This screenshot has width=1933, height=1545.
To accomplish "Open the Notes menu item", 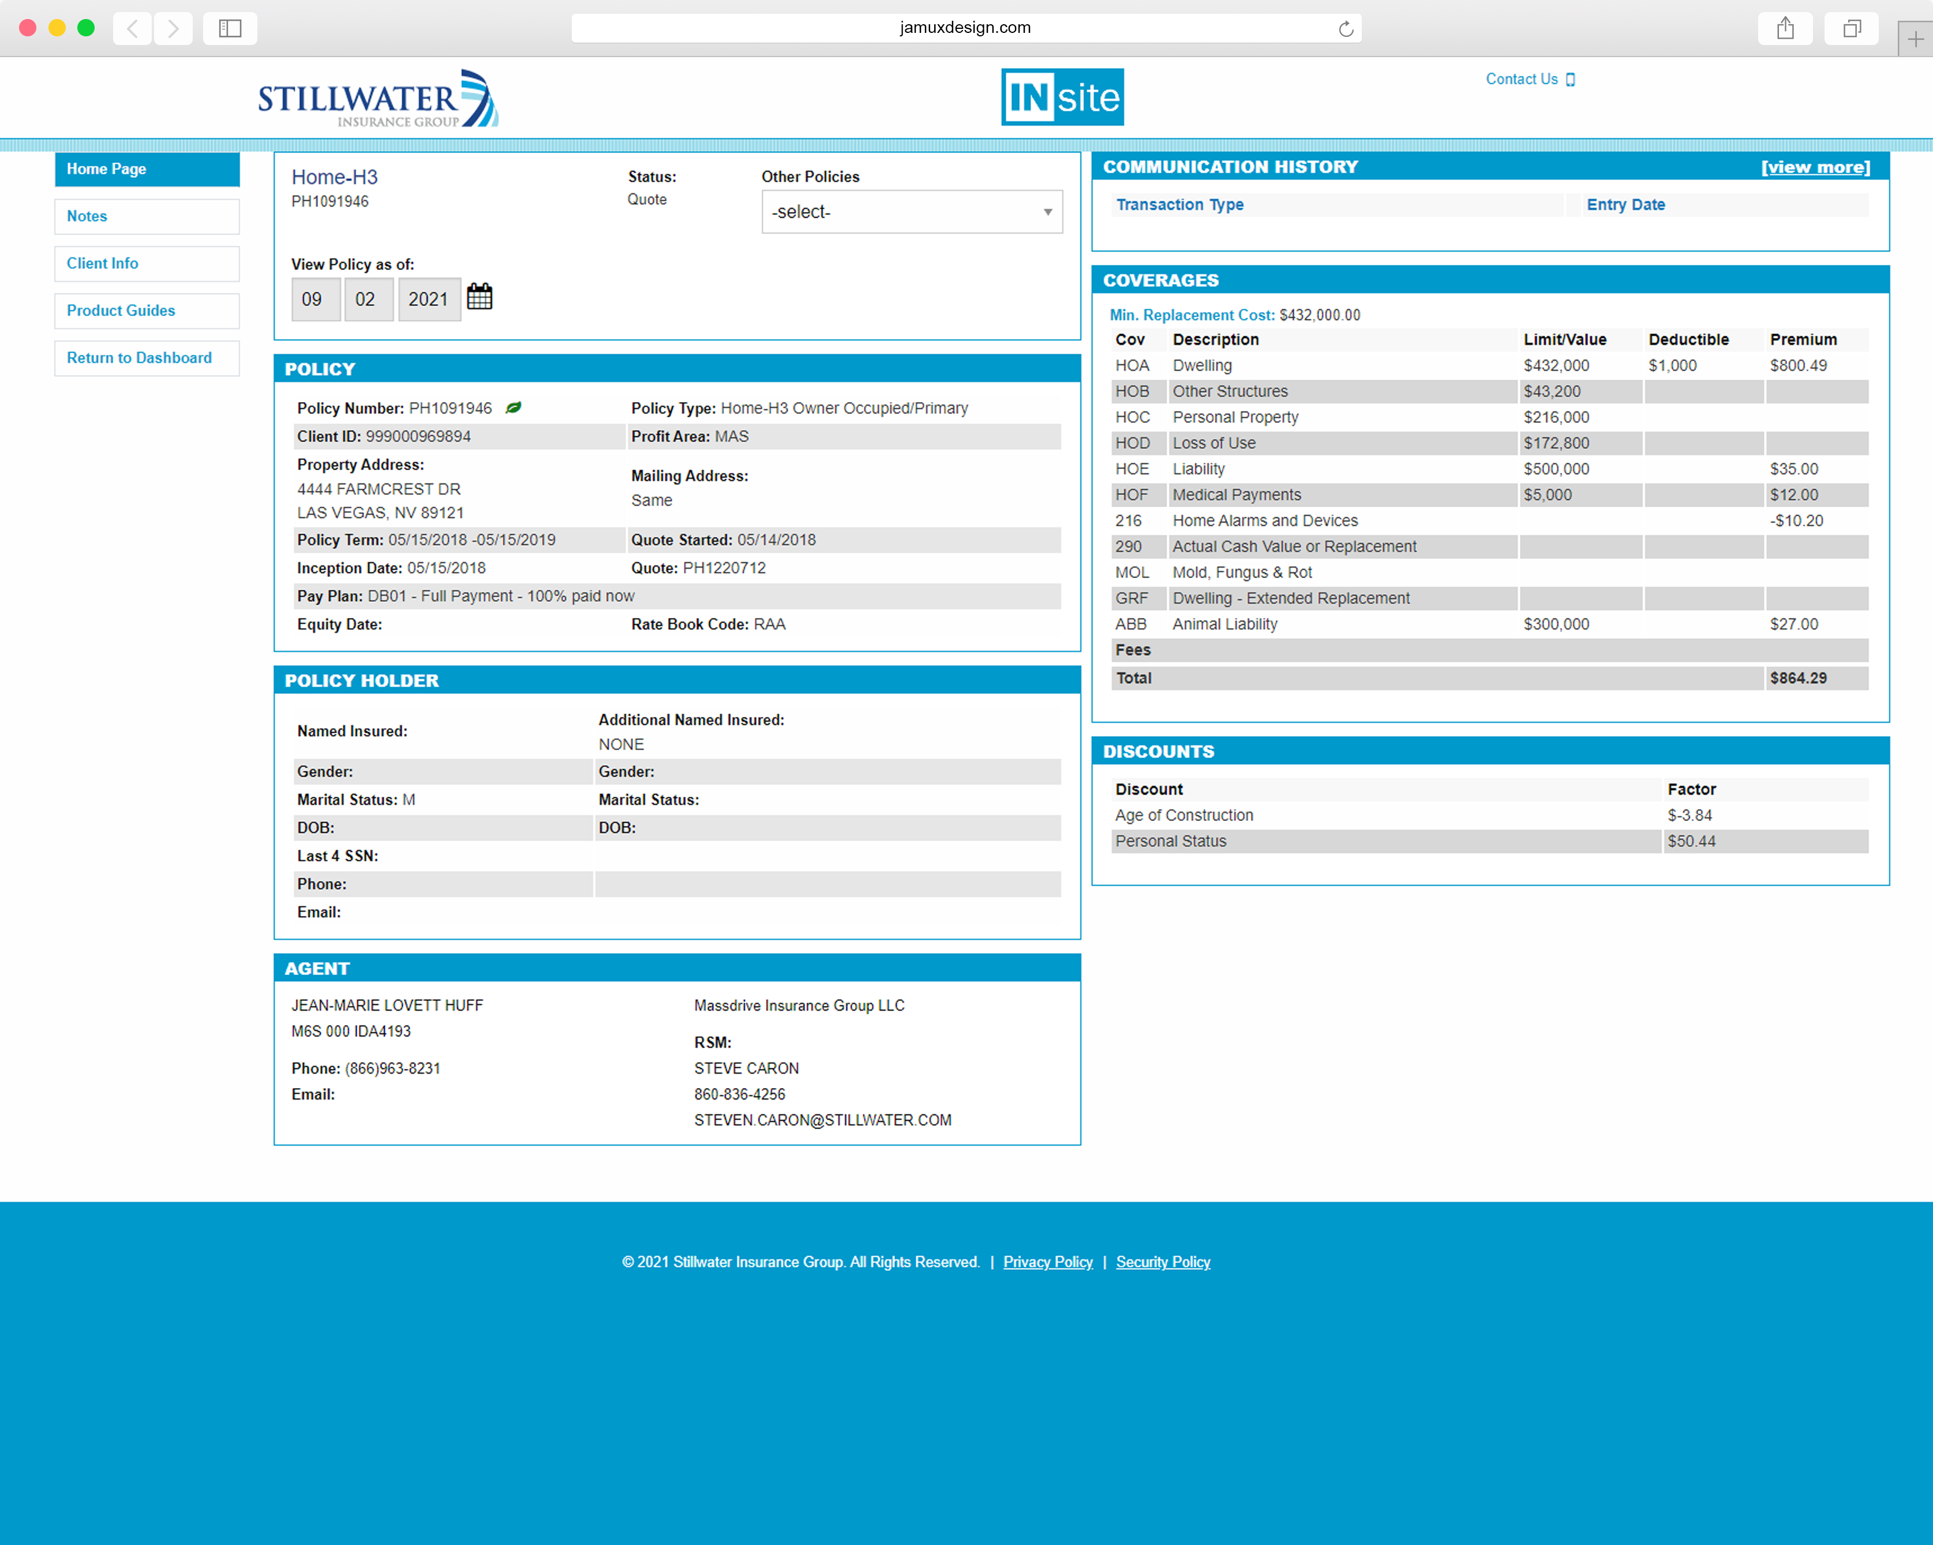I will (147, 216).
